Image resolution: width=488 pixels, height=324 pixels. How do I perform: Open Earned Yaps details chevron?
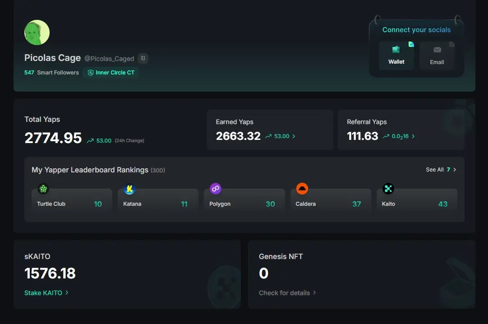[x=294, y=136]
